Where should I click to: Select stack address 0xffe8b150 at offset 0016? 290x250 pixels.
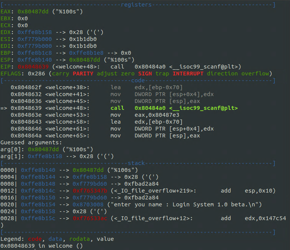(38, 198)
